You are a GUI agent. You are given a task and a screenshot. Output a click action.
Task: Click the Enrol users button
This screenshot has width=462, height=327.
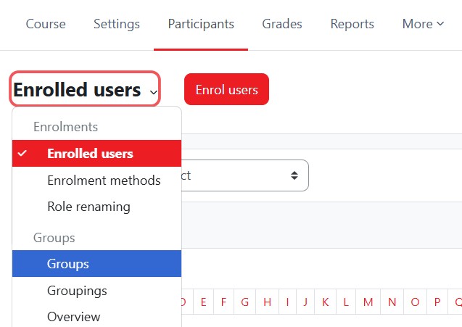coord(226,90)
